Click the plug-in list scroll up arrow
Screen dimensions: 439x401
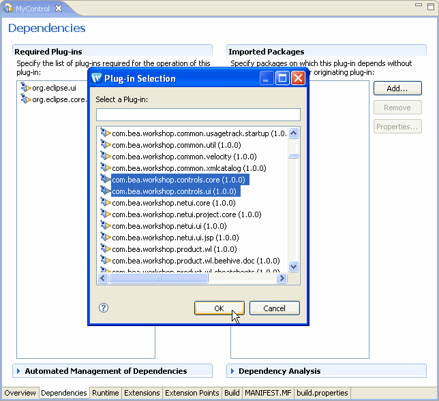pyautogui.click(x=293, y=133)
